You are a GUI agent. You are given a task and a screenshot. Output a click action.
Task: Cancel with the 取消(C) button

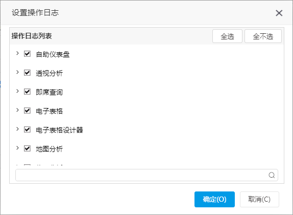[x=259, y=199]
